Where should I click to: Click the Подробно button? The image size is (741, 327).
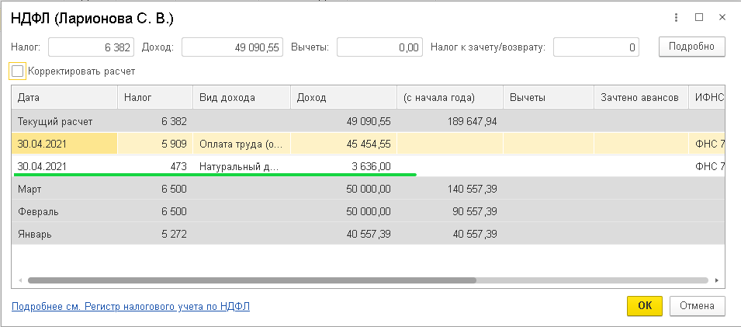691,47
